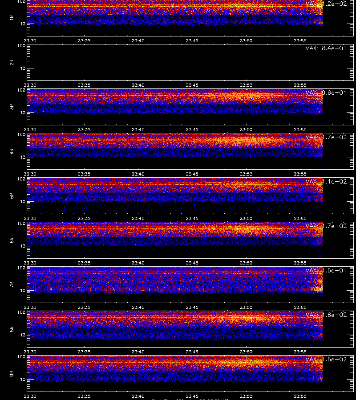Click the 23:50 tick label below the 3R panel

pyautogui.click(x=246, y=129)
